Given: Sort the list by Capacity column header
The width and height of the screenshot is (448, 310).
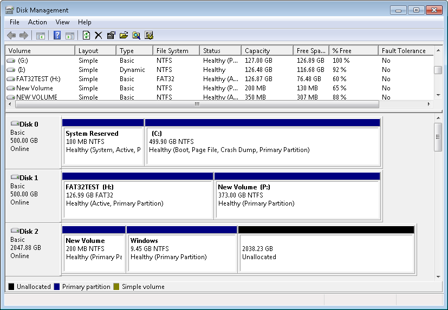Looking at the screenshot, I should [x=257, y=51].
